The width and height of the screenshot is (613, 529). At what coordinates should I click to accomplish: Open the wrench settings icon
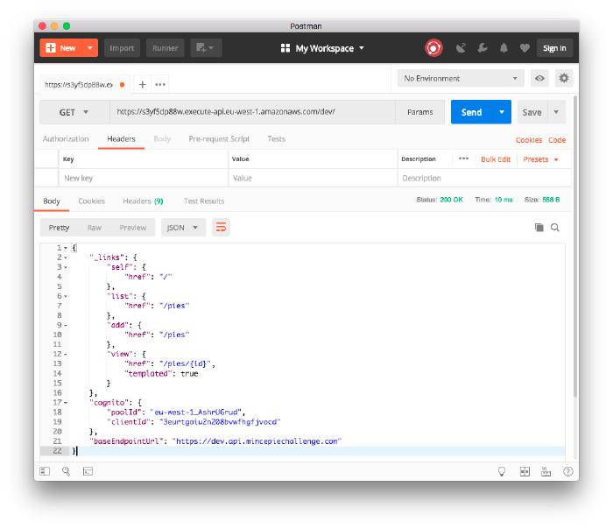click(483, 48)
